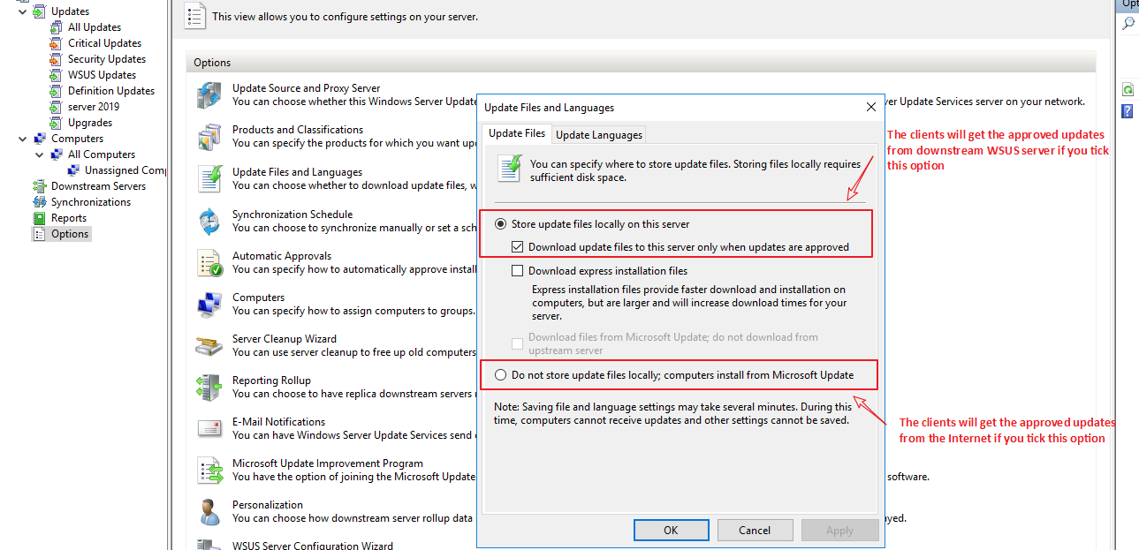Launch the Server Cleanup Wizard
This screenshot has height=550, width=1139.
pos(209,345)
